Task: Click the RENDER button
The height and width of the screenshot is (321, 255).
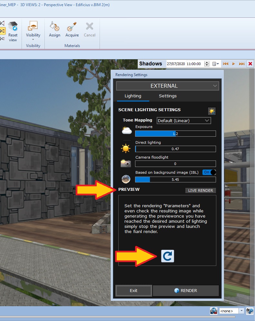Action: (x=186, y=290)
